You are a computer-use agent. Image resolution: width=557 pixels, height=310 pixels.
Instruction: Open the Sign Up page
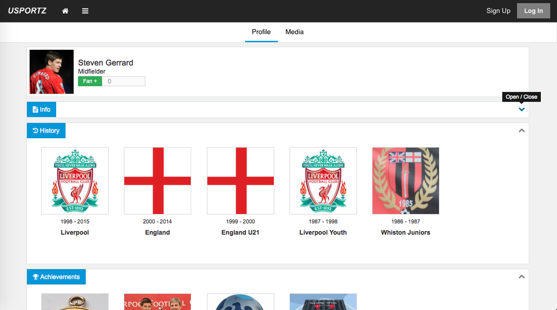(498, 11)
